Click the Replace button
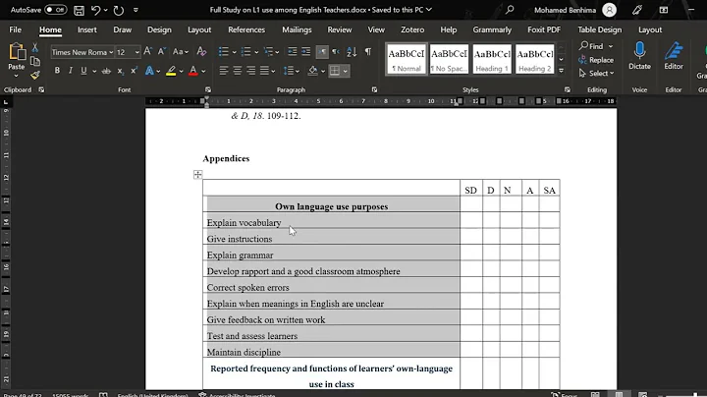This screenshot has height=397, width=707. [x=596, y=60]
